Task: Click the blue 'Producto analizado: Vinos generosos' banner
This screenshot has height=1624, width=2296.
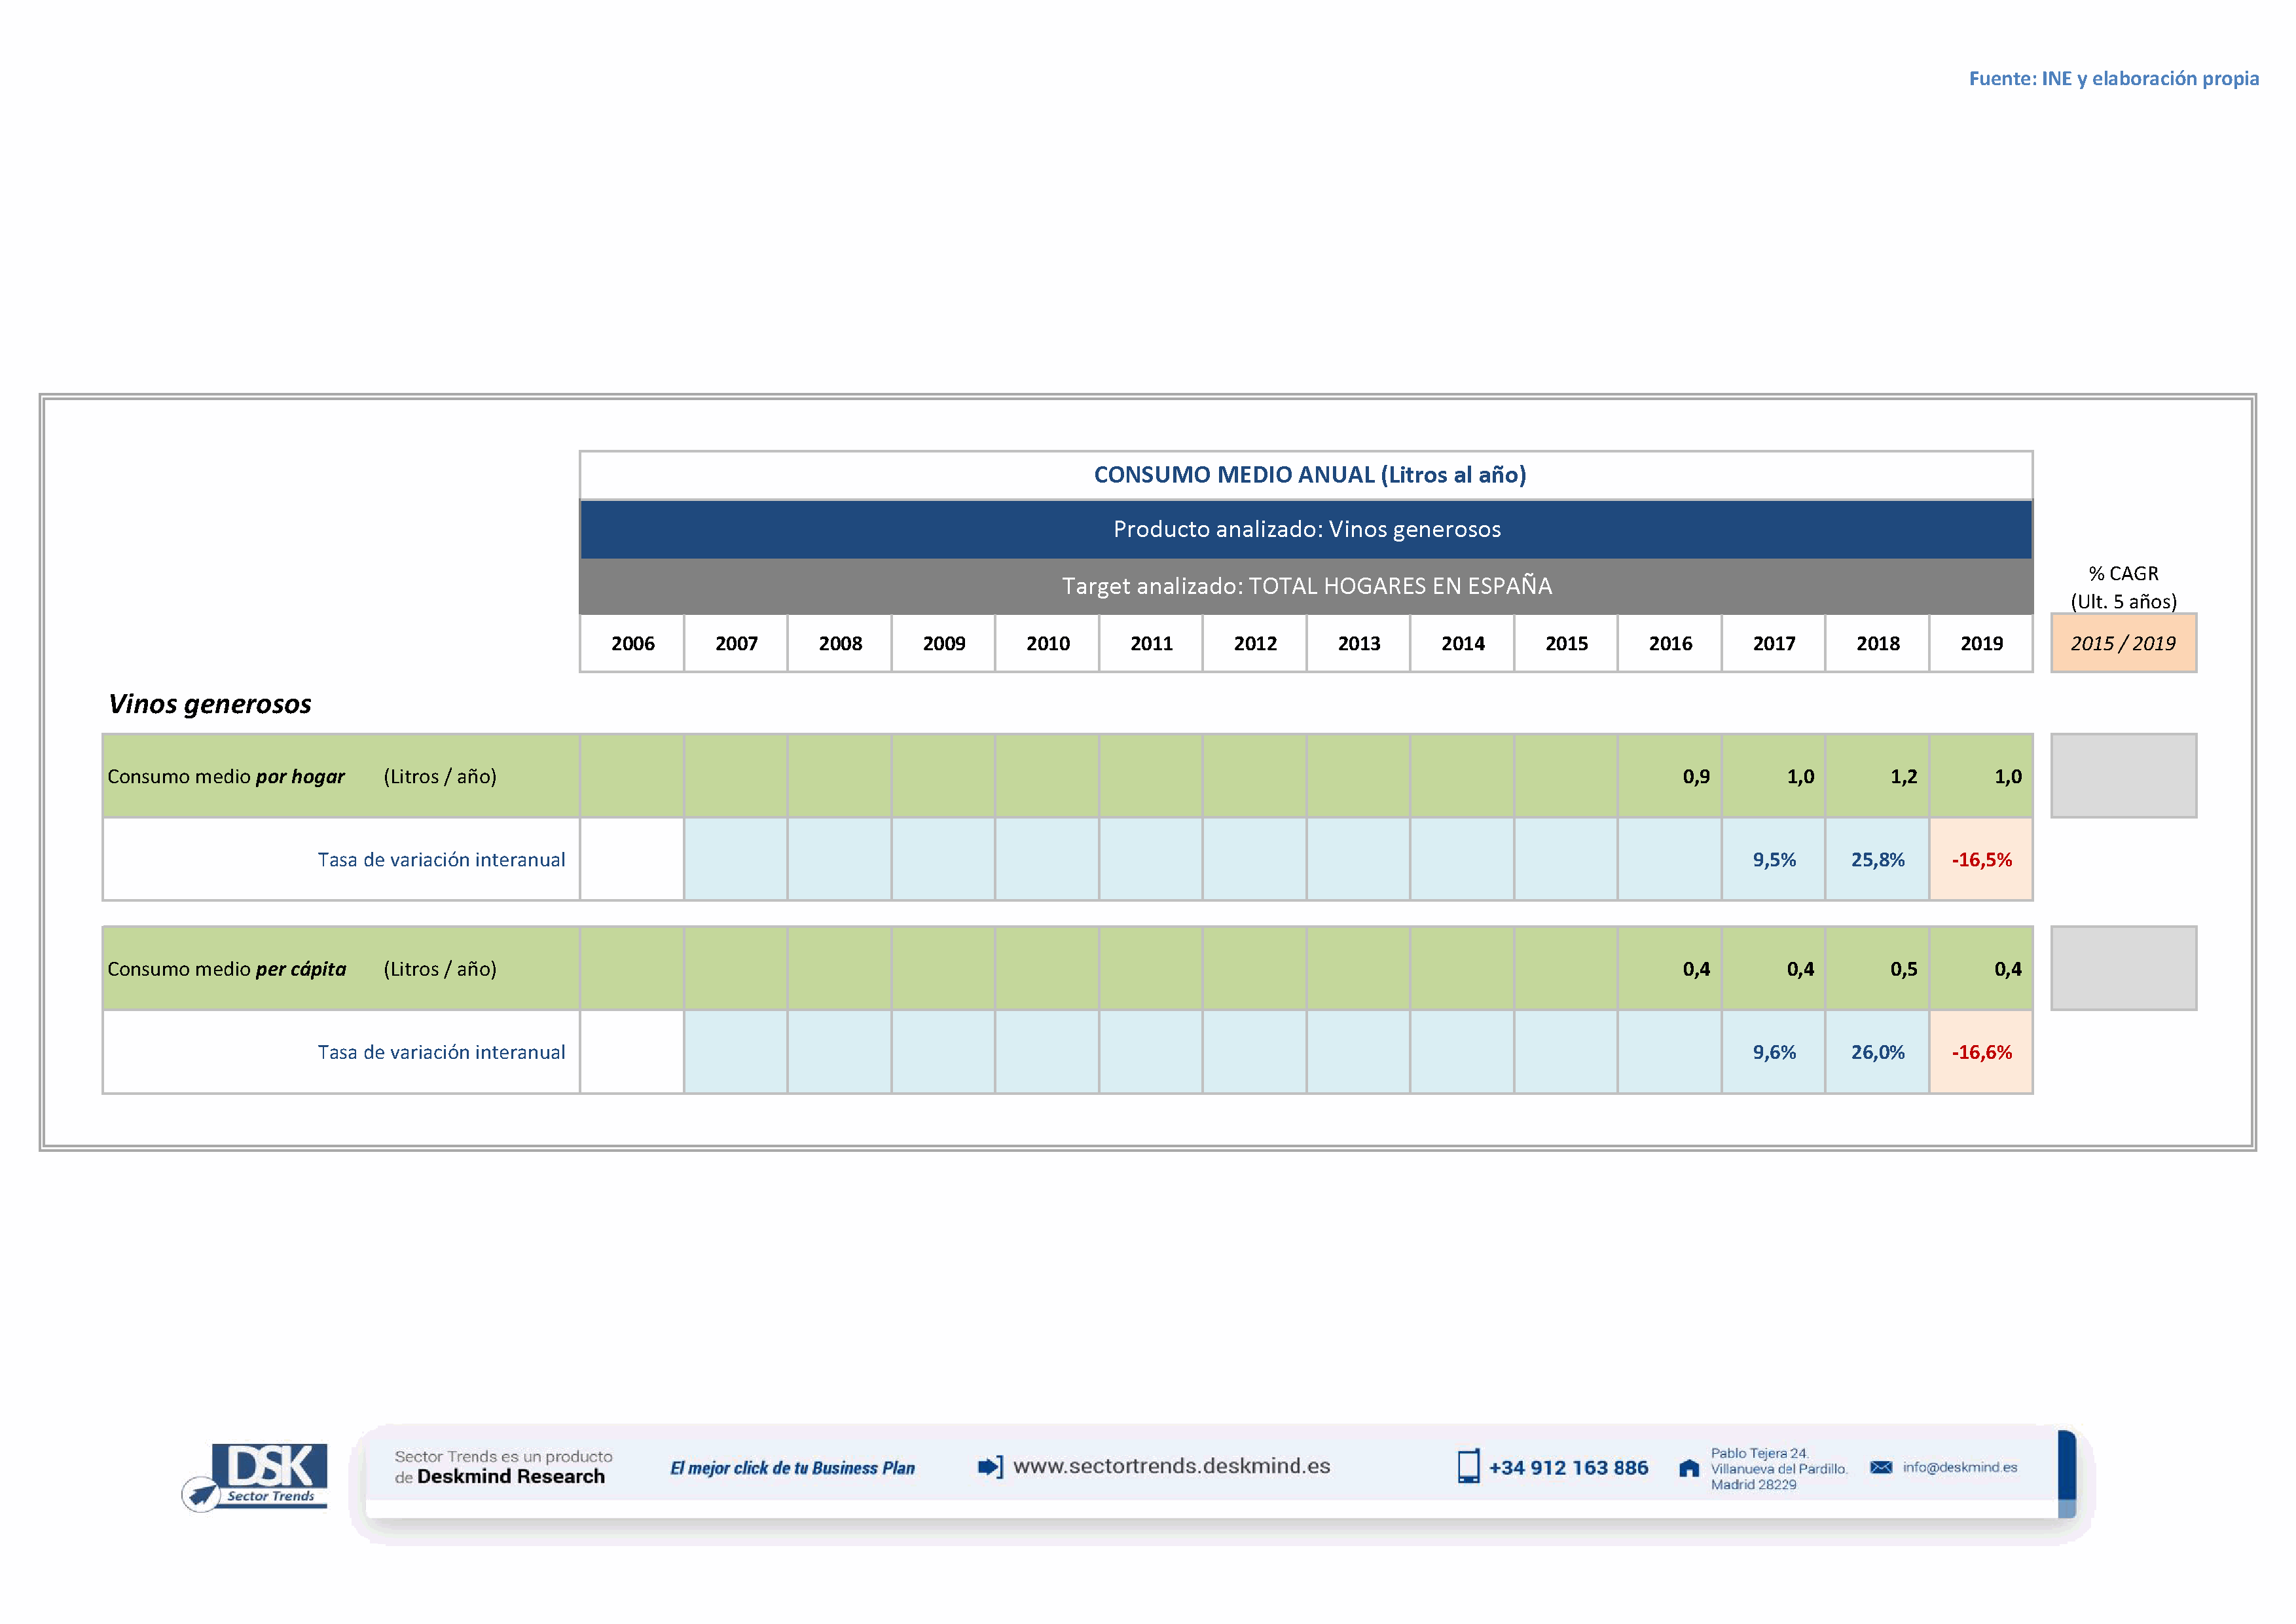Action: click(x=1306, y=530)
